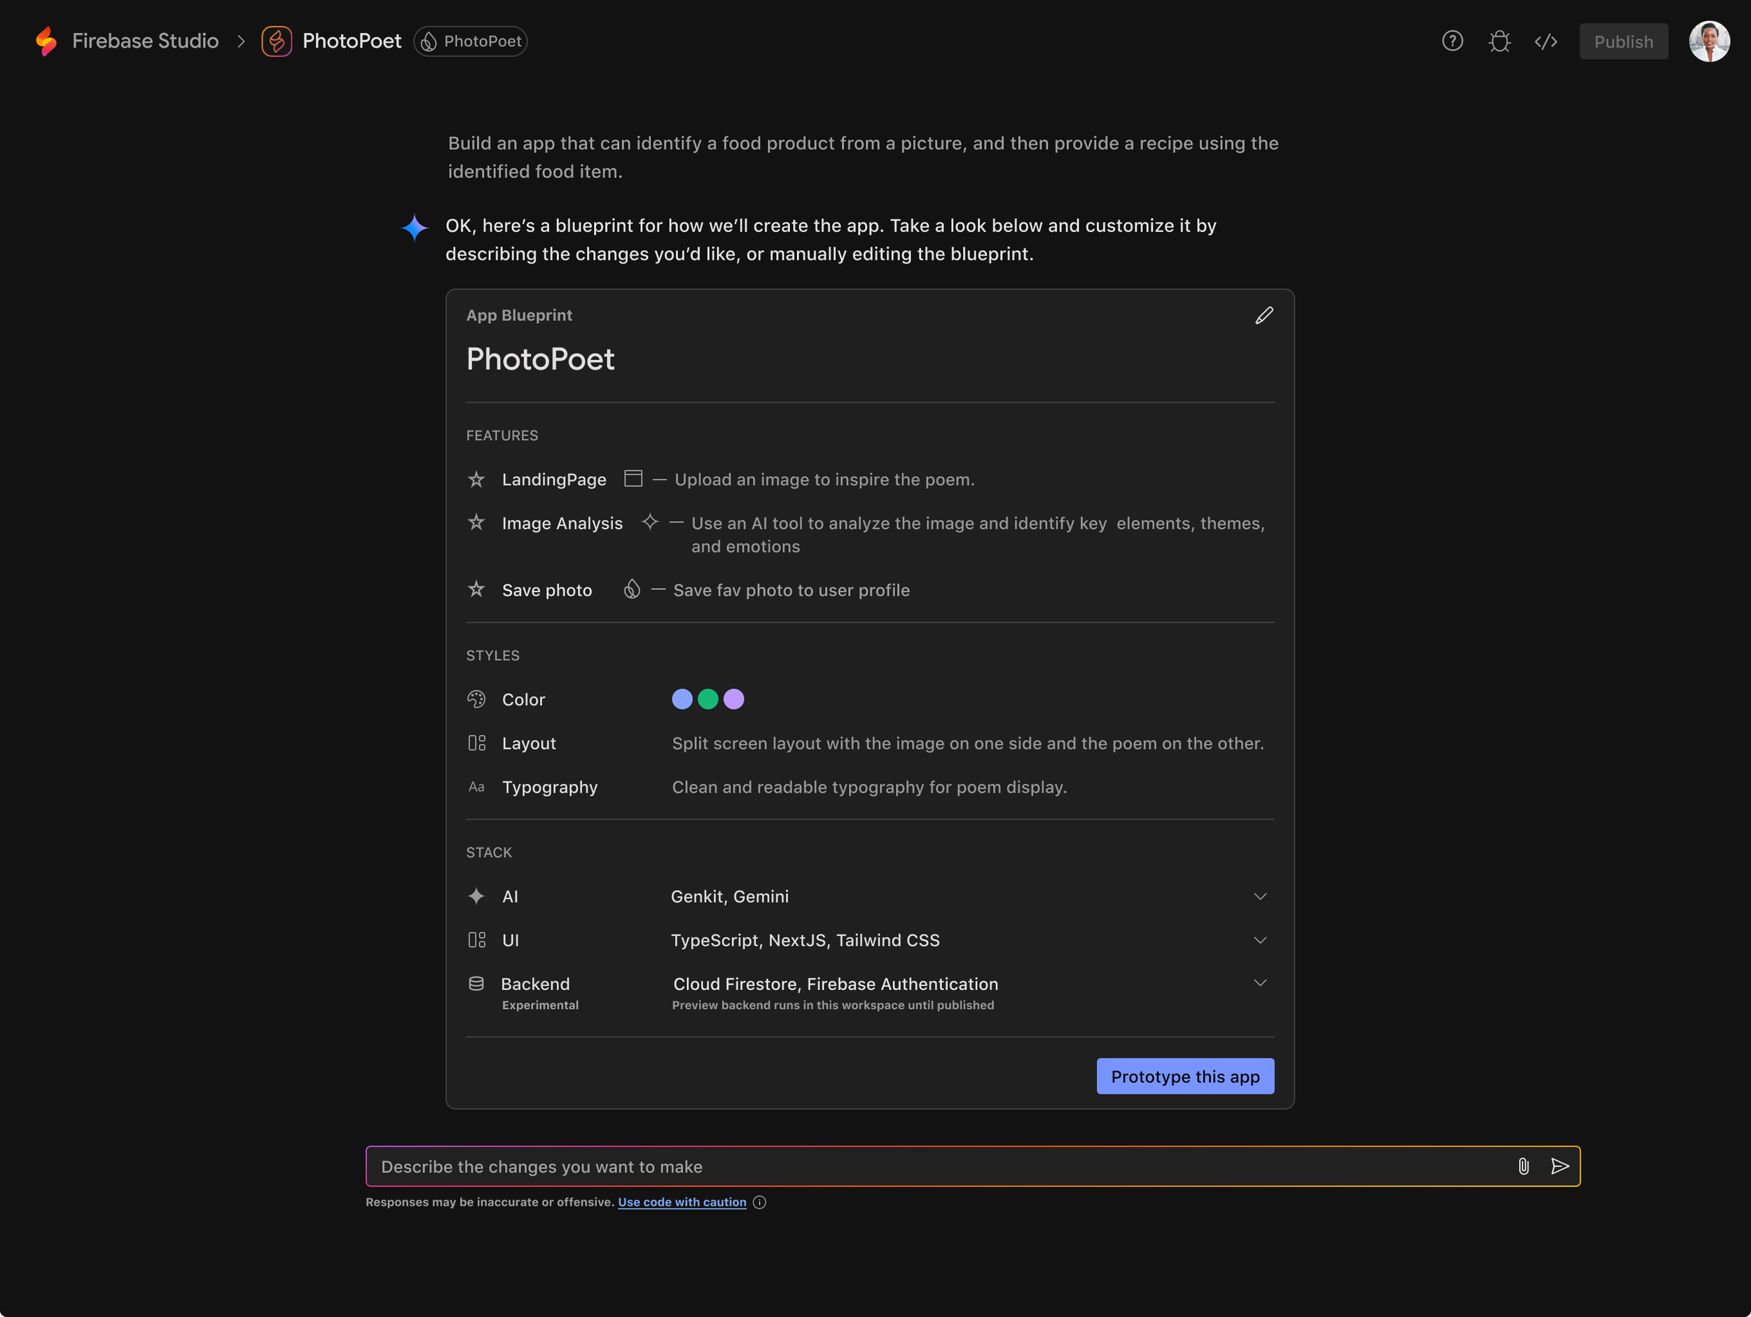This screenshot has height=1317, width=1751.
Task: Toggle star next to LandingPage feature
Action: tap(476, 480)
